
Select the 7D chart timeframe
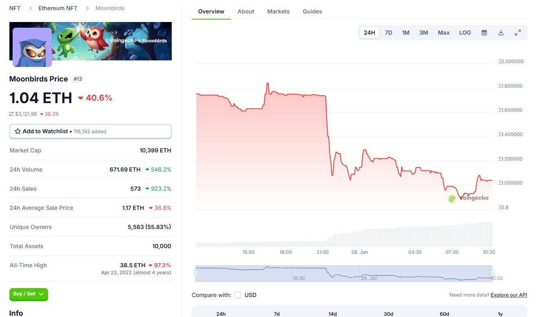[388, 32]
